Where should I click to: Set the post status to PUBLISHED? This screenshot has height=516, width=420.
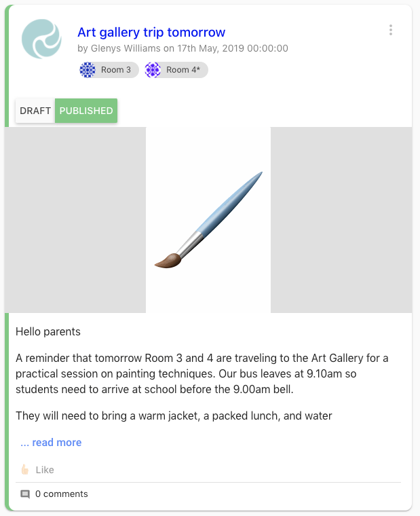(x=86, y=111)
